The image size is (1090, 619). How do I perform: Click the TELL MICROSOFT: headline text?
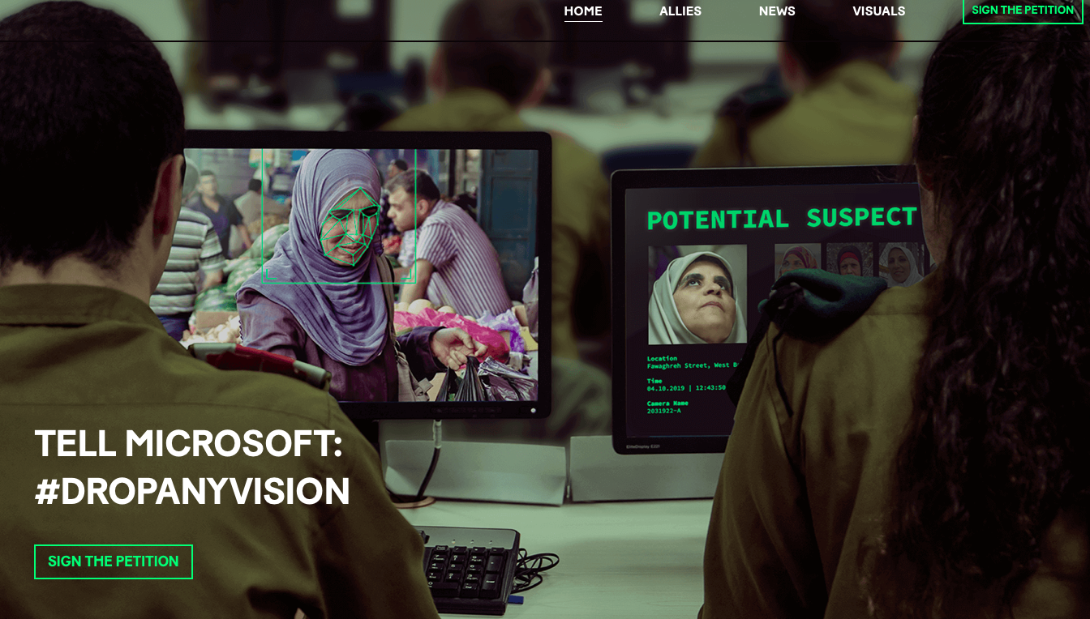188,444
